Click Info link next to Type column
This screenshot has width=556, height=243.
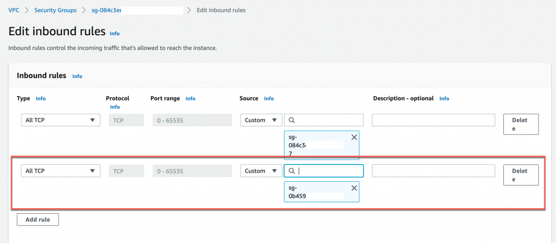[41, 99]
